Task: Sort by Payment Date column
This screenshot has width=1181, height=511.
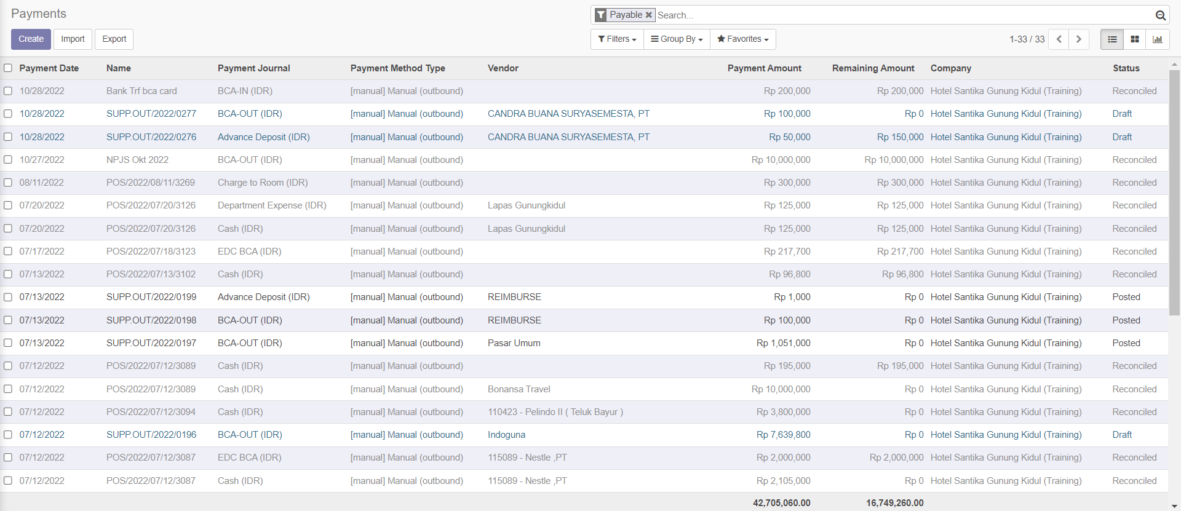Action: (x=49, y=68)
